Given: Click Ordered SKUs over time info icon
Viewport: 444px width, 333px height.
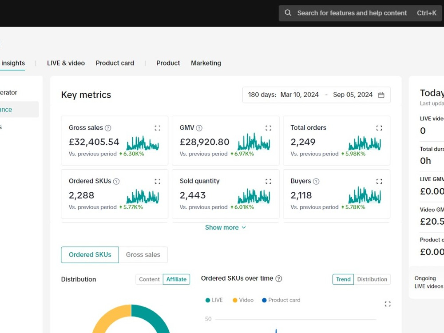Looking at the screenshot, I should tap(279, 279).
